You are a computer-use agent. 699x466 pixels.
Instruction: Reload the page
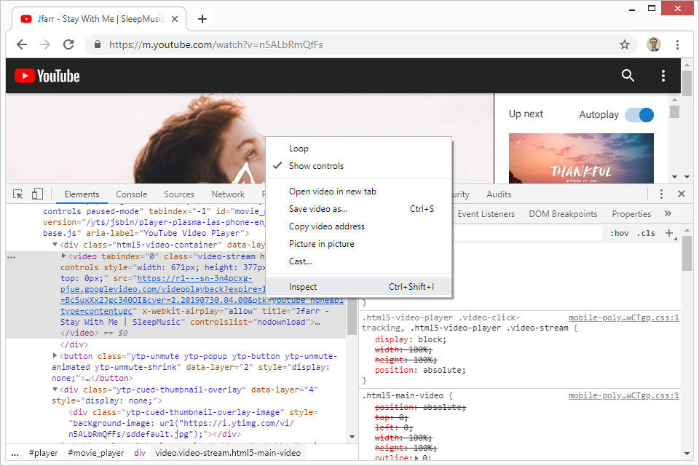click(x=68, y=44)
